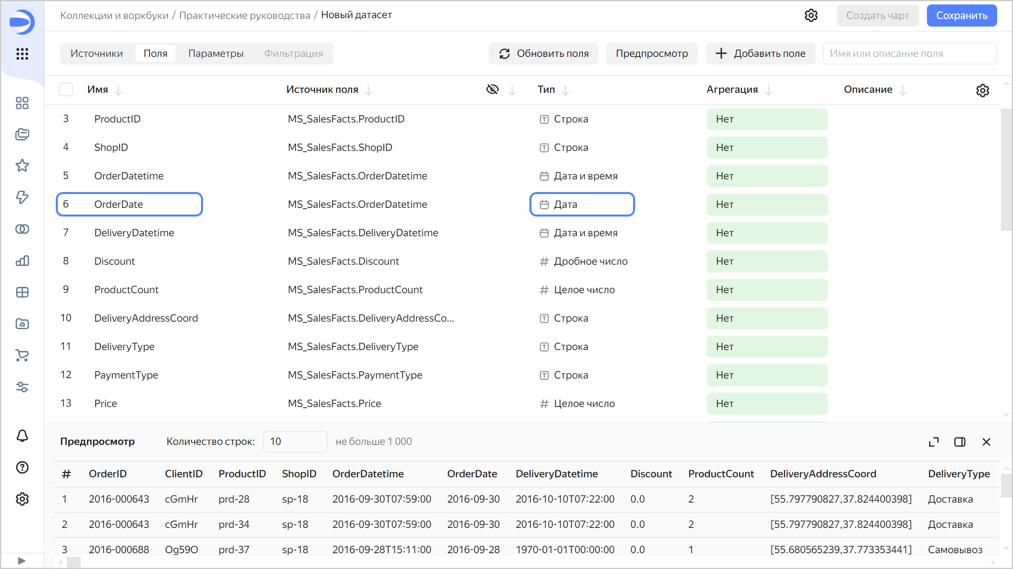
Task: Open dataset settings gear near Create chart
Action: [811, 15]
